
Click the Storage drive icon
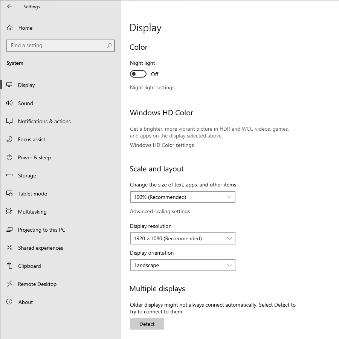[9, 175]
